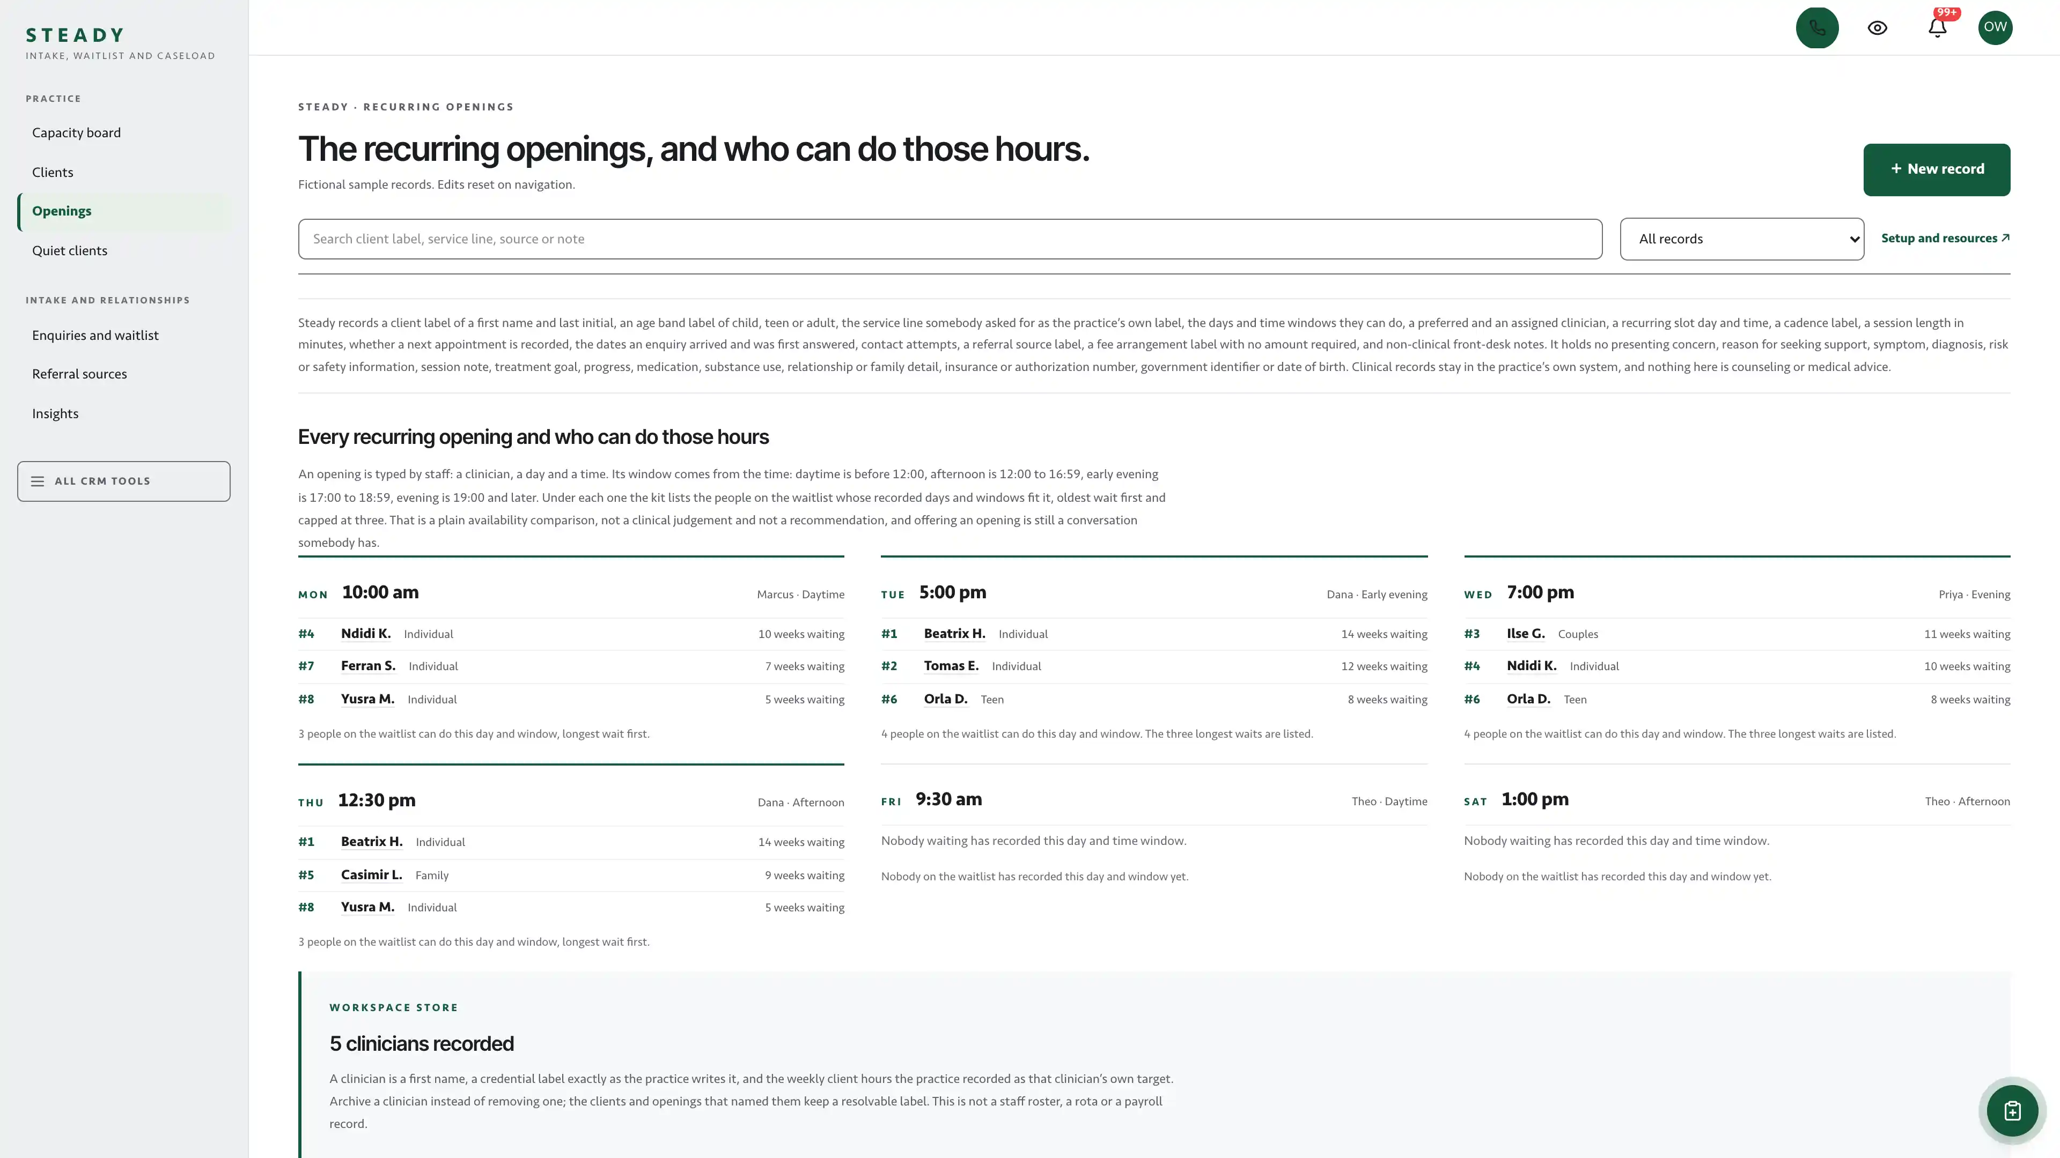The width and height of the screenshot is (2060, 1158).
Task: Click the Friday 9:30 am opening heading
Action: point(948,800)
